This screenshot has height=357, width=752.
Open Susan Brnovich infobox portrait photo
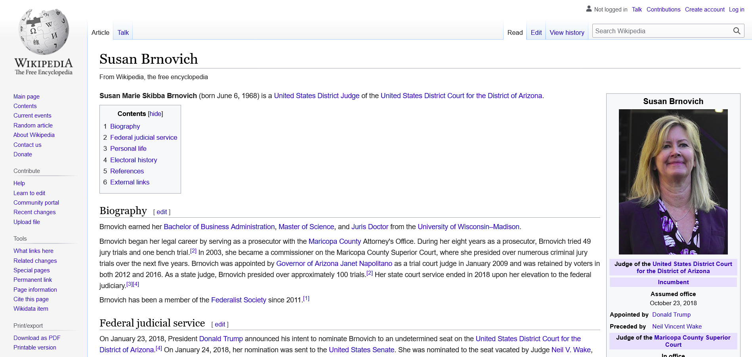tap(673, 182)
